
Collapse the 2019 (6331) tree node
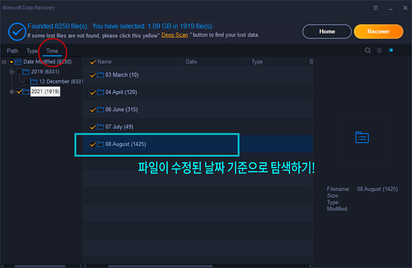11,72
